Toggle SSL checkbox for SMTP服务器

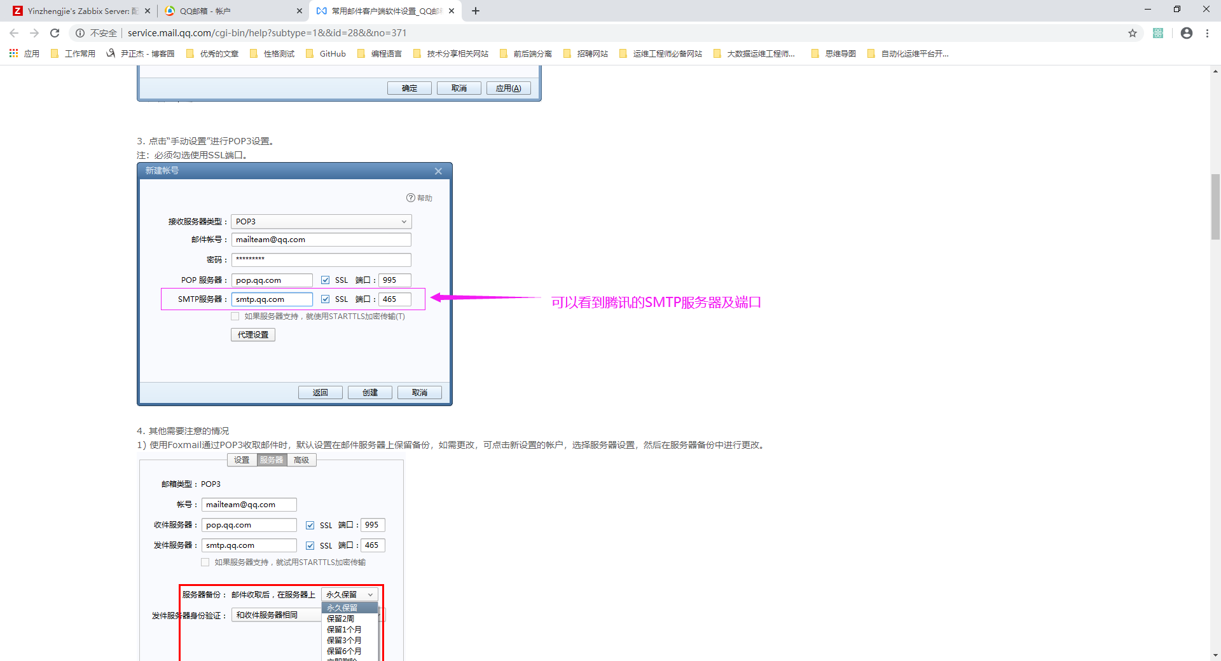point(325,299)
